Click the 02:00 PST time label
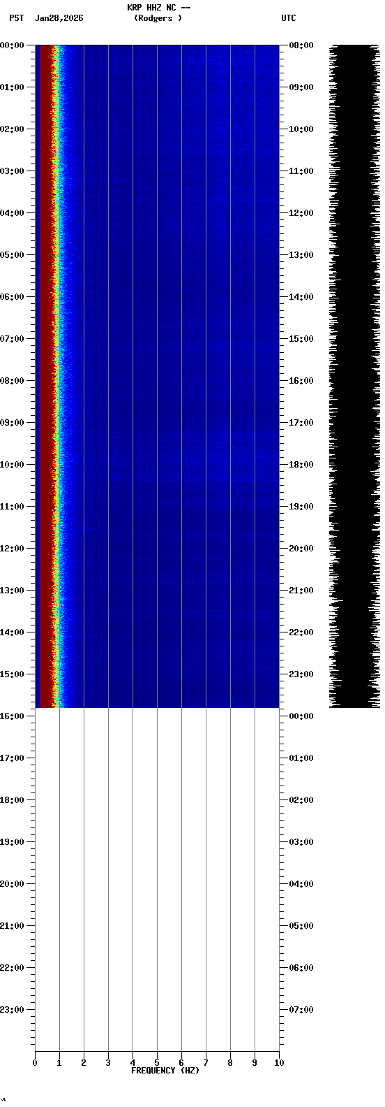Viewport: 385px width, 1107px height. click(x=12, y=129)
